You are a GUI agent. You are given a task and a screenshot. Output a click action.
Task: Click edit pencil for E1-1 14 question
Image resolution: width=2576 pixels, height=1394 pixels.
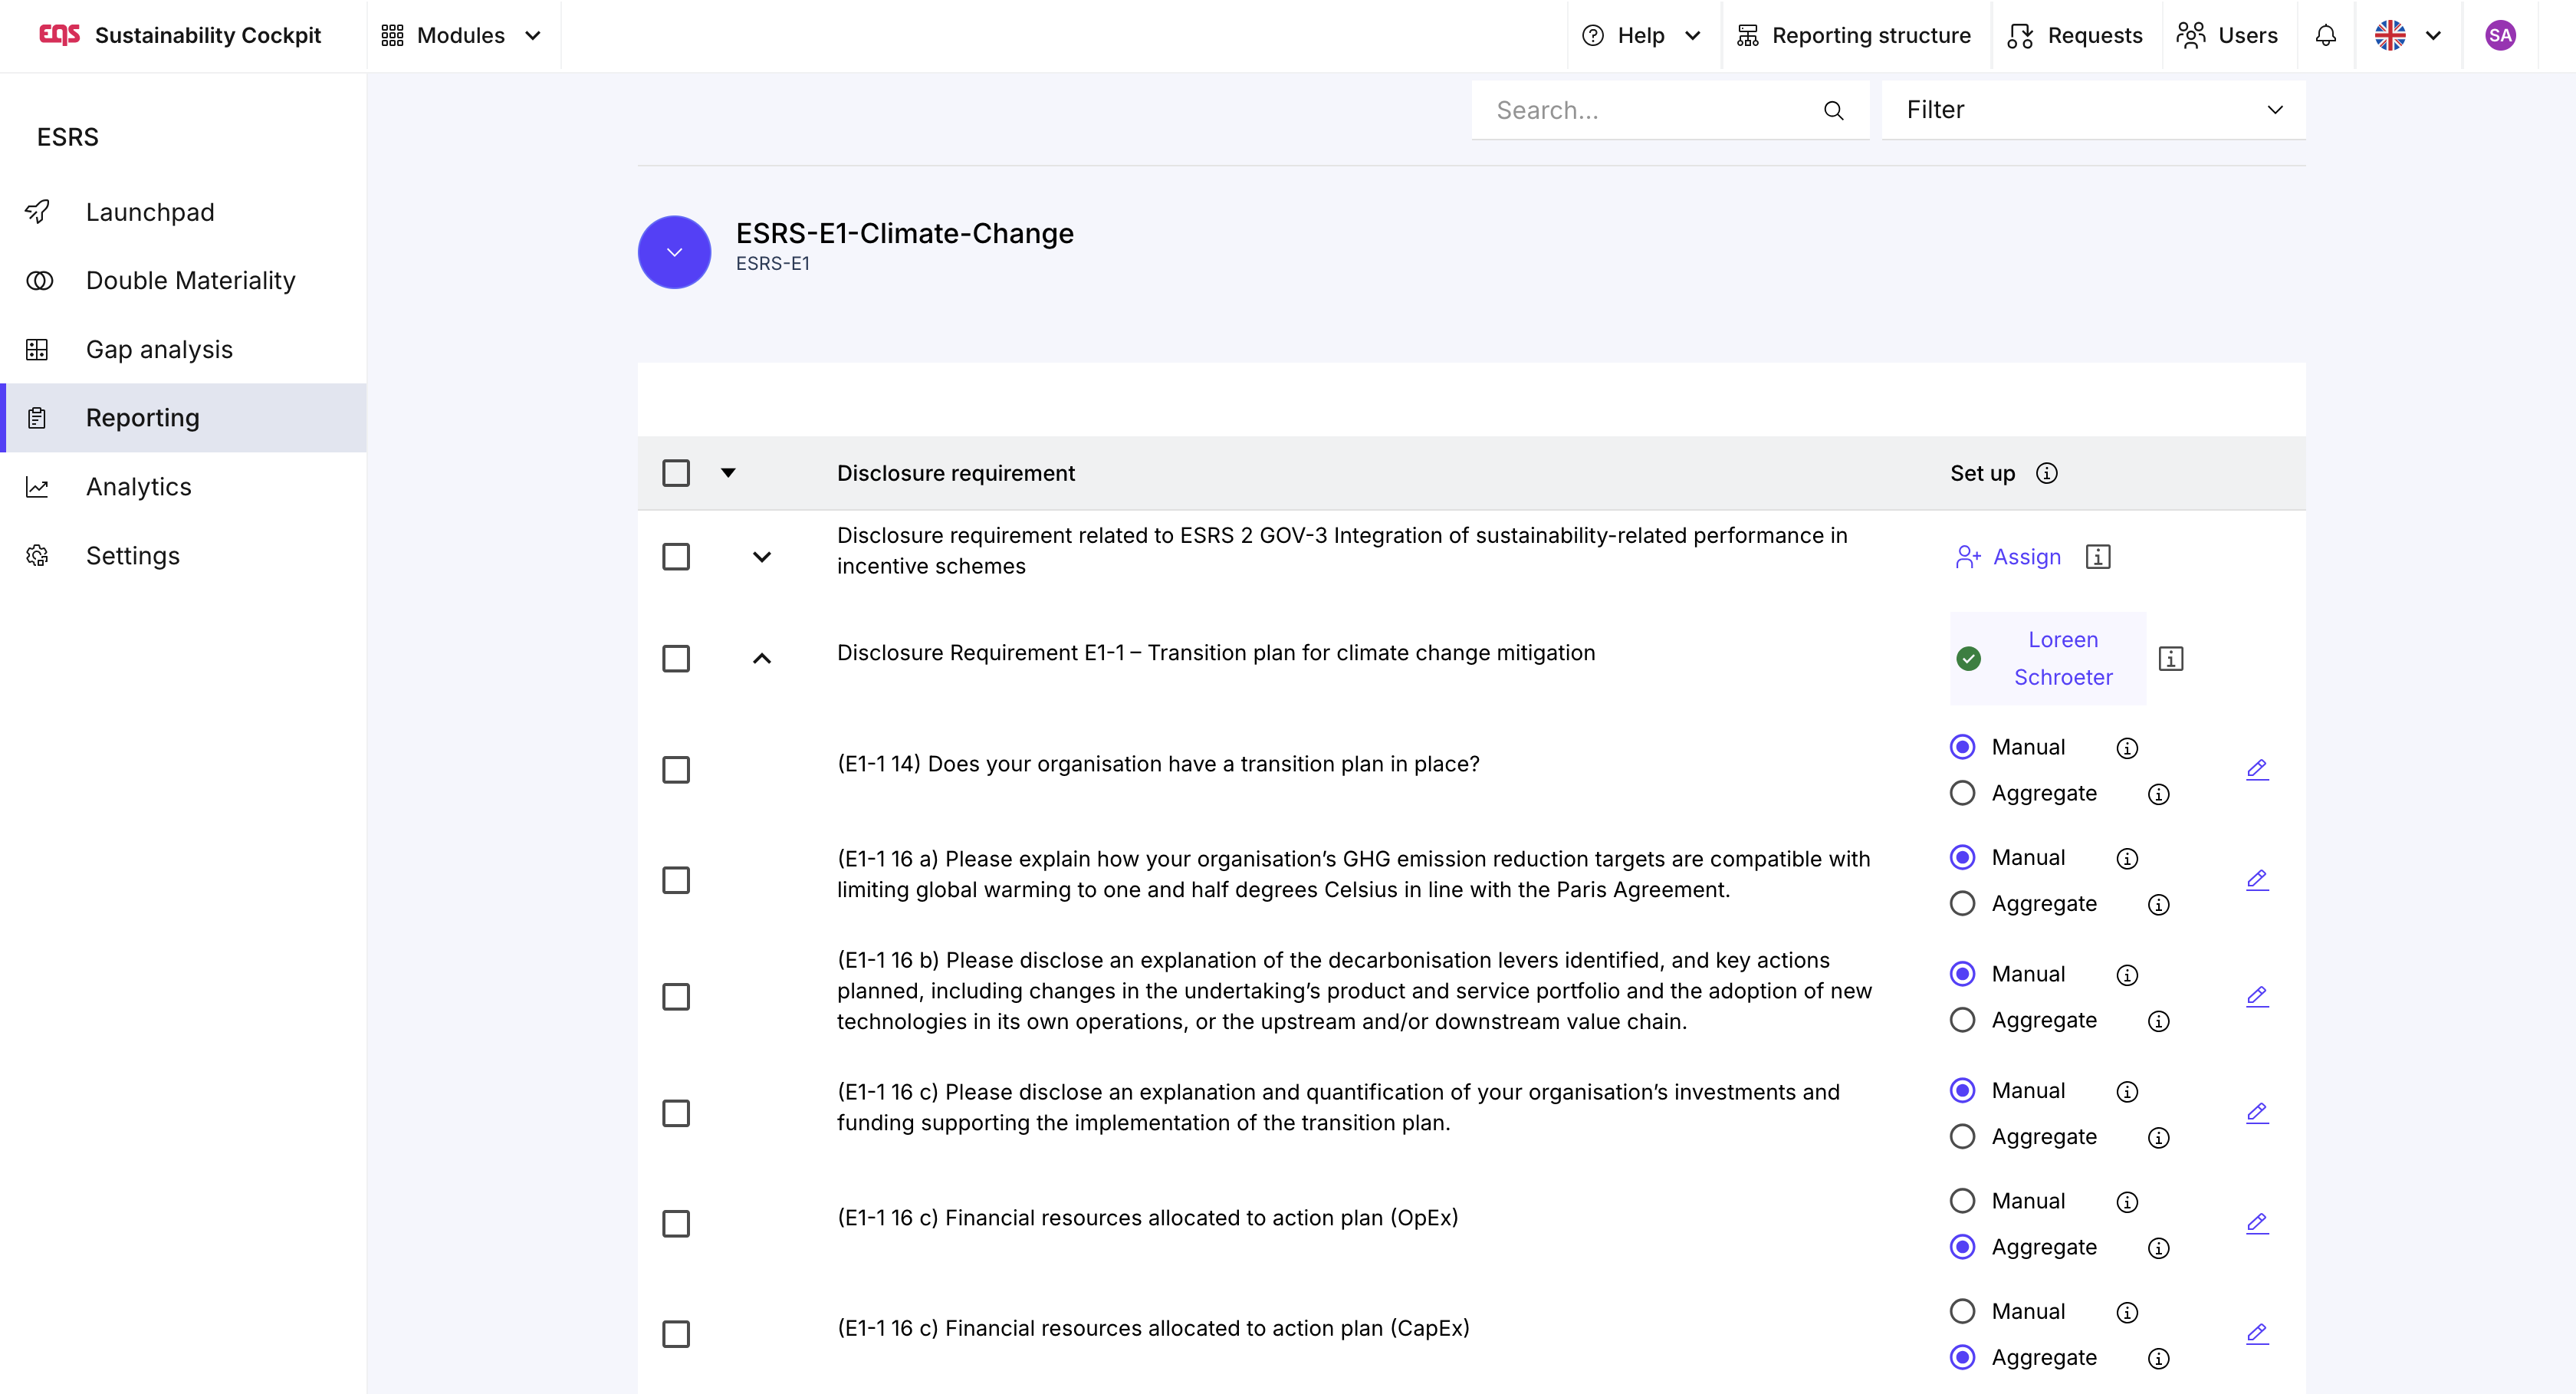tap(2257, 769)
